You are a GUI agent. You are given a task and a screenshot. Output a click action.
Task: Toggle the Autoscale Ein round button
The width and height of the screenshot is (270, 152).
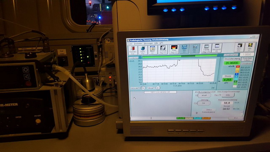coord(143,88)
